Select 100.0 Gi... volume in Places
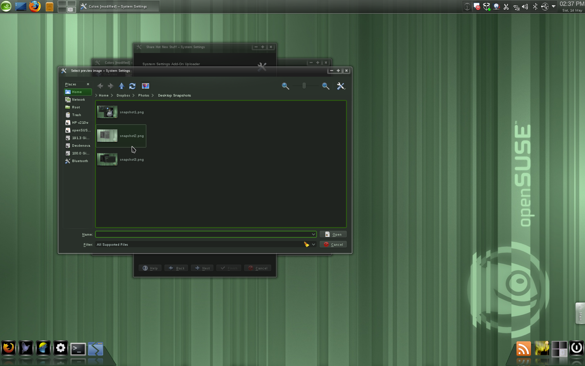This screenshot has height=366, width=585. click(x=78, y=153)
